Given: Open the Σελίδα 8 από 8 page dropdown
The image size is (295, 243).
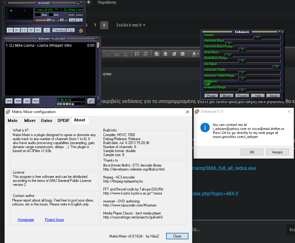Looking at the screenshot, I should (x=131, y=25).
